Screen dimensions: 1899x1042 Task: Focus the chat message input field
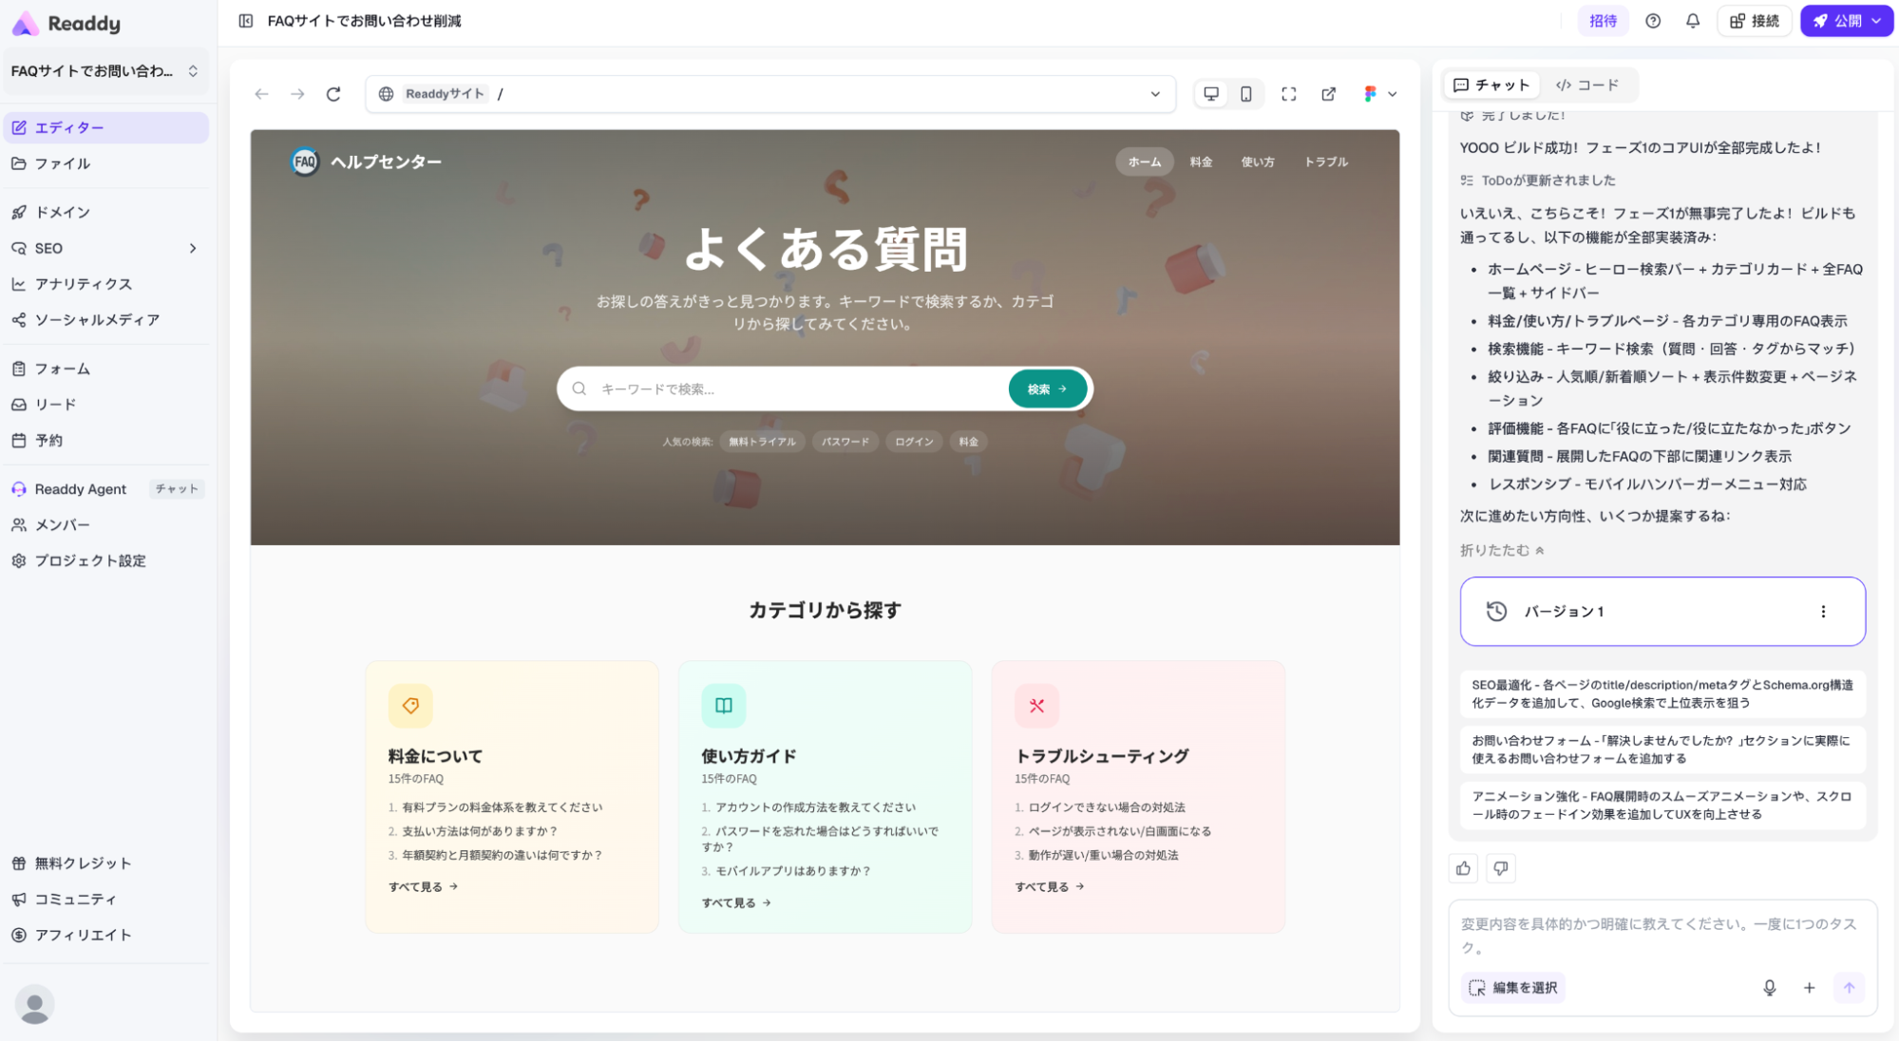click(1662, 935)
